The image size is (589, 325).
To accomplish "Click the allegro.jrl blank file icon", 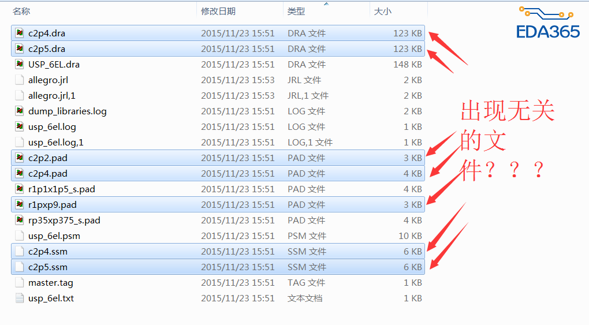I will [x=20, y=80].
